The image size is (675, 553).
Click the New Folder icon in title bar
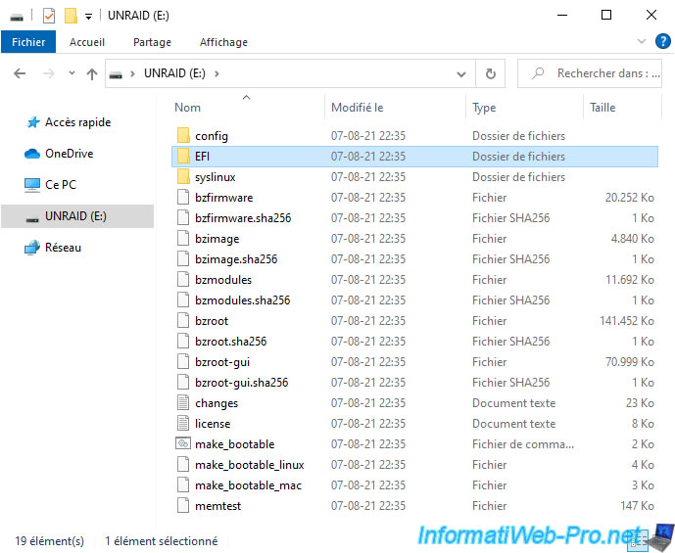tap(70, 16)
